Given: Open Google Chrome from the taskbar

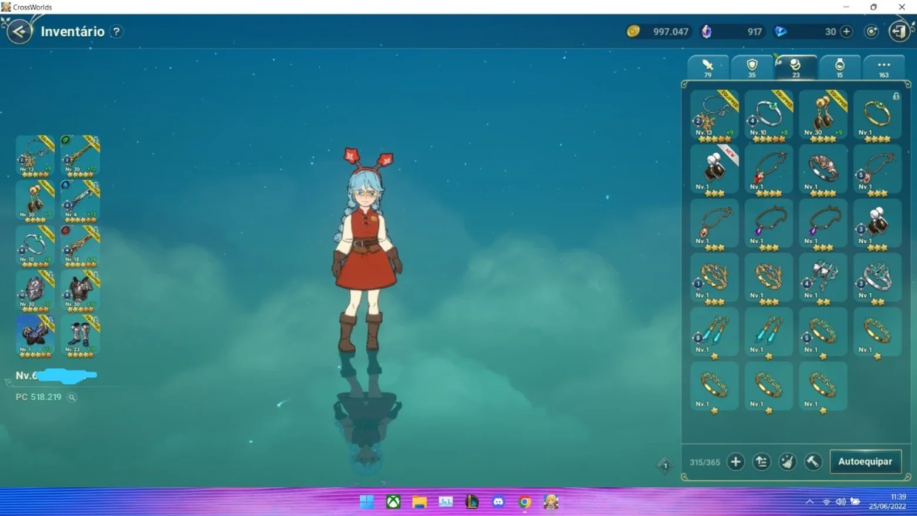Looking at the screenshot, I should [x=525, y=502].
